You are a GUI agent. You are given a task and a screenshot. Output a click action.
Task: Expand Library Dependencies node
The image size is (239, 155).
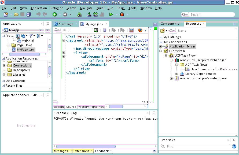pyautogui.click(x=177, y=74)
